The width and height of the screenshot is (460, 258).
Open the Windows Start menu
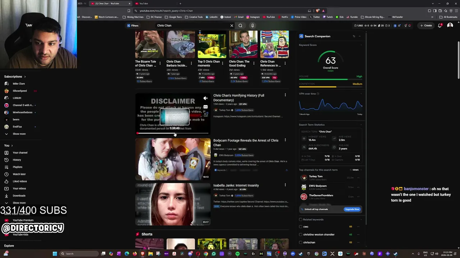pos(55,254)
